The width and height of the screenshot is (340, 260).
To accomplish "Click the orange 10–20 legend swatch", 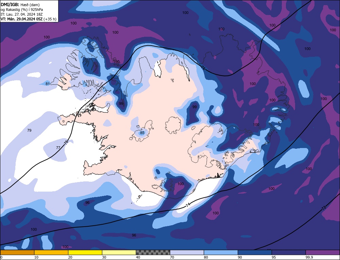I will pos(51,253).
